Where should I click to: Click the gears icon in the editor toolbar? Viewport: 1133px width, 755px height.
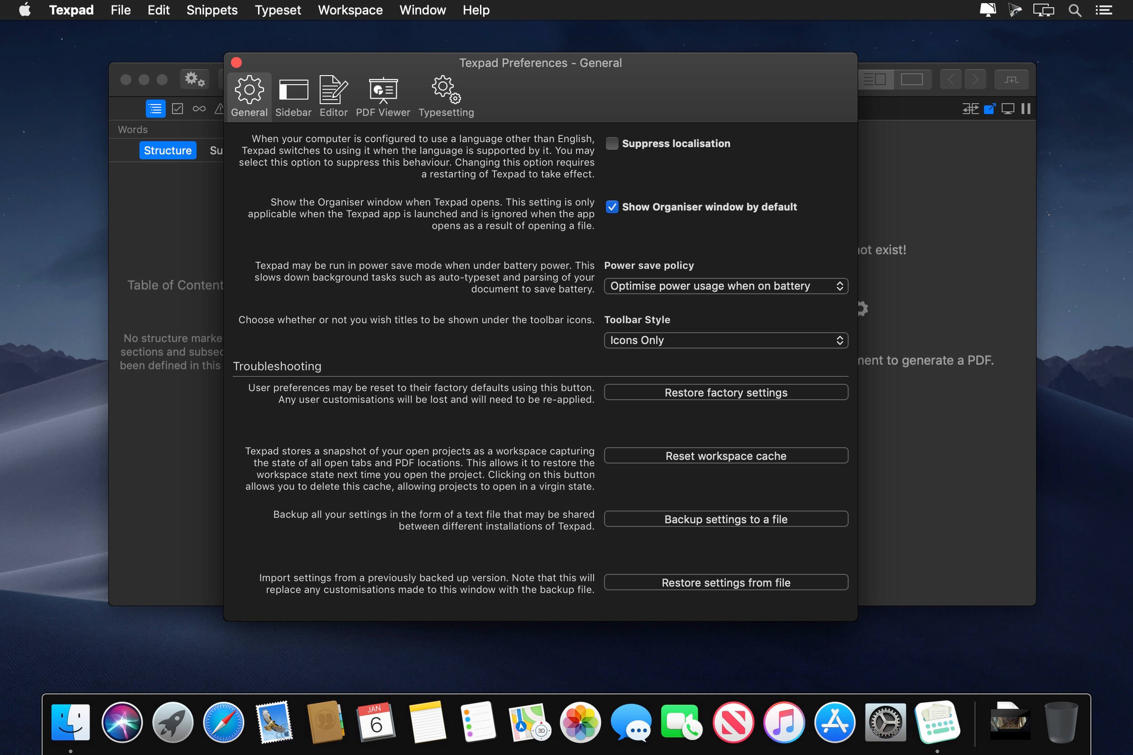194,80
